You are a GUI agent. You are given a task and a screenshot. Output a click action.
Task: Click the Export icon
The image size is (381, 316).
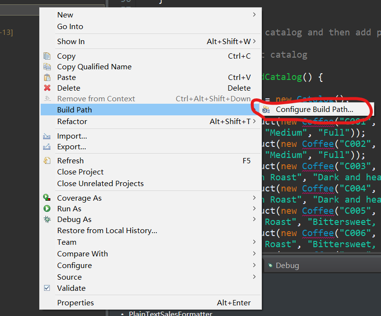coord(46,147)
